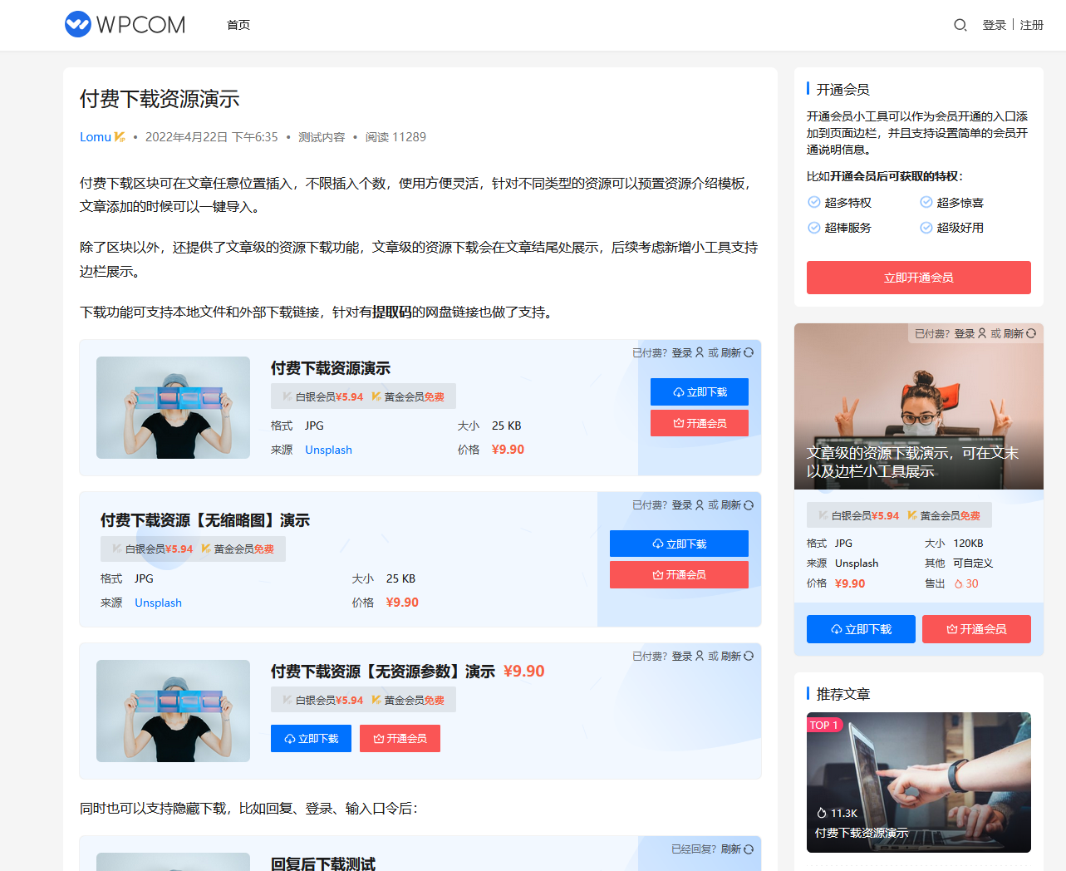Click 立即下载 in the sidebar resource widget
Screen dimensions: 1066x871
pyautogui.click(x=860, y=629)
